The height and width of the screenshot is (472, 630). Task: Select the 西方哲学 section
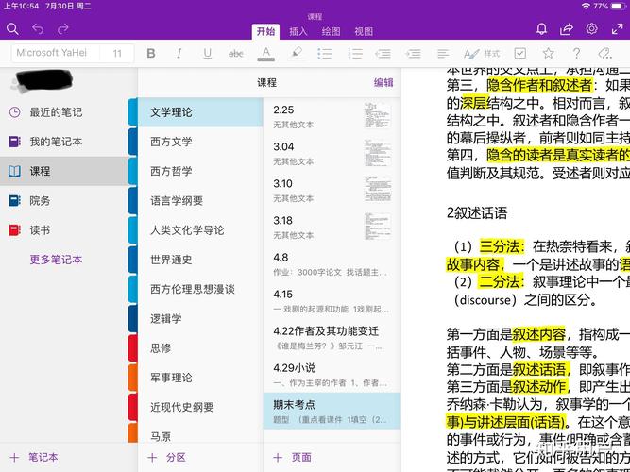click(x=200, y=171)
